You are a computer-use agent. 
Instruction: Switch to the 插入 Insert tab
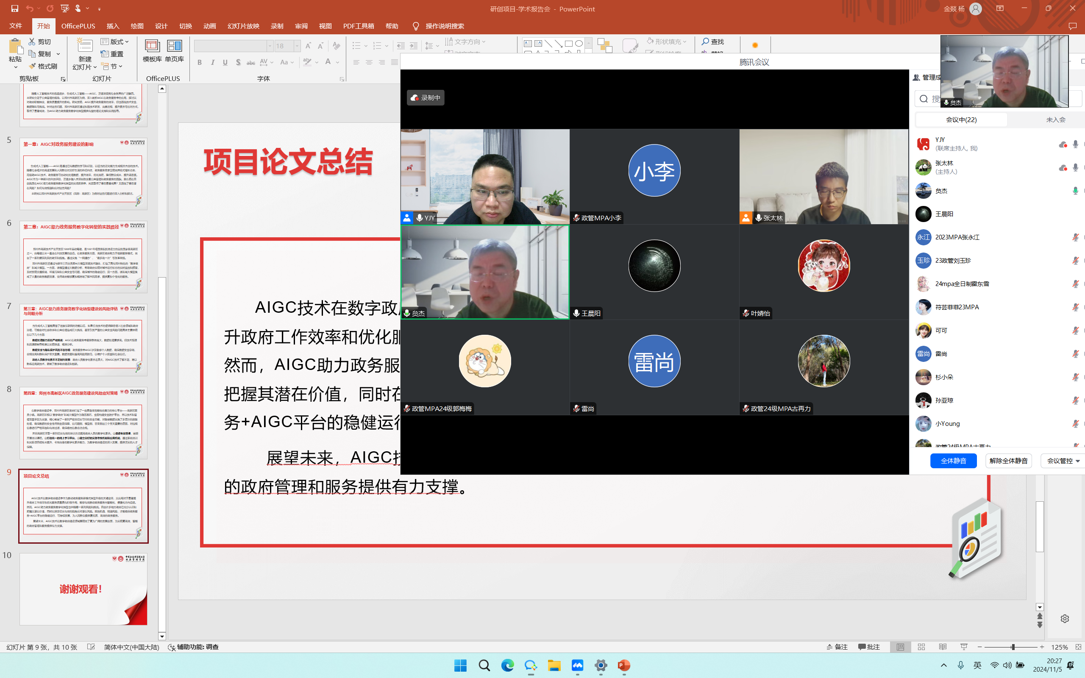113,26
